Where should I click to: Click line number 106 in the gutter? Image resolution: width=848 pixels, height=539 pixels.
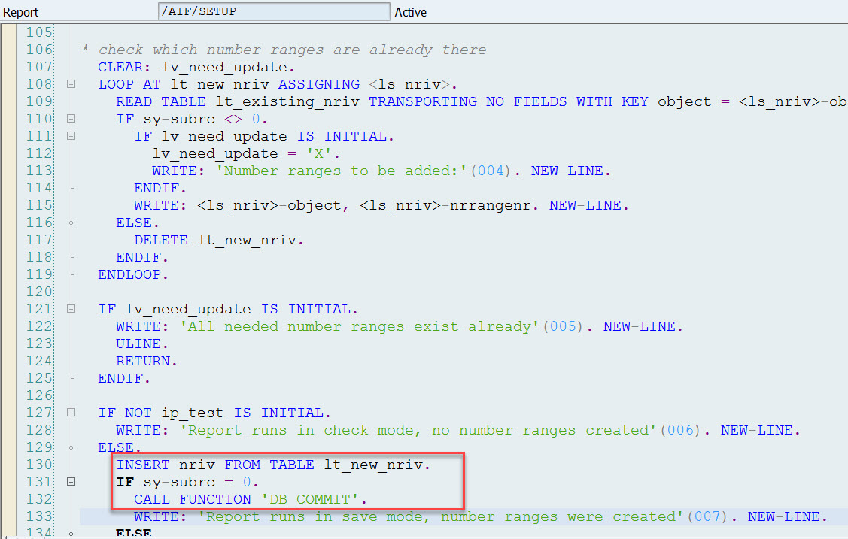click(39, 50)
